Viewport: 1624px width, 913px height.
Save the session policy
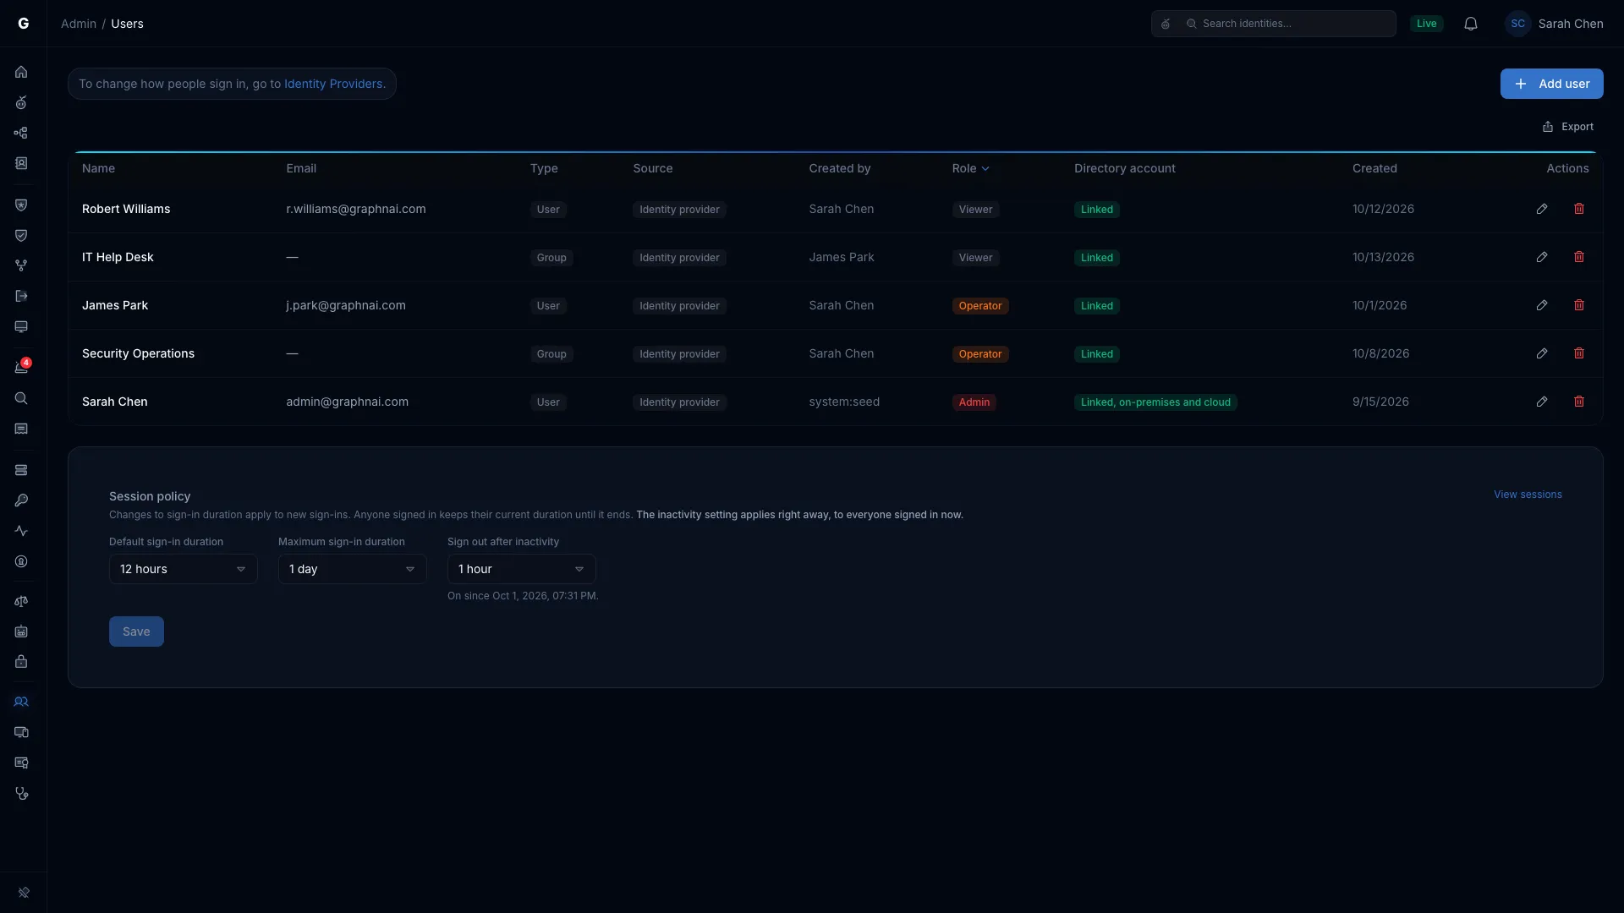click(136, 631)
